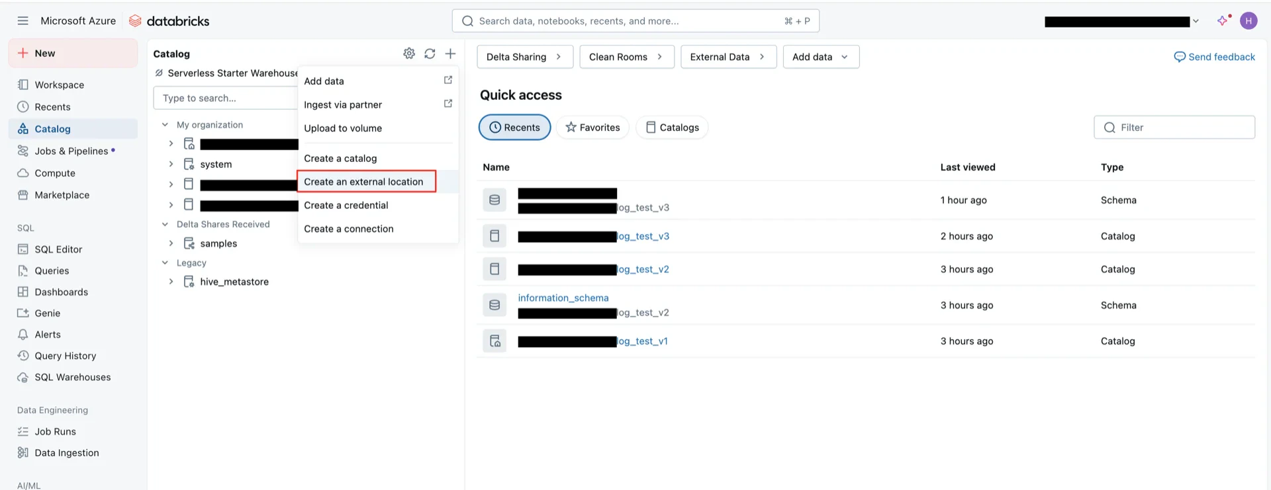Screen dimensions: 1271x490
Task: Click the Filter input field
Action: (x=1174, y=127)
